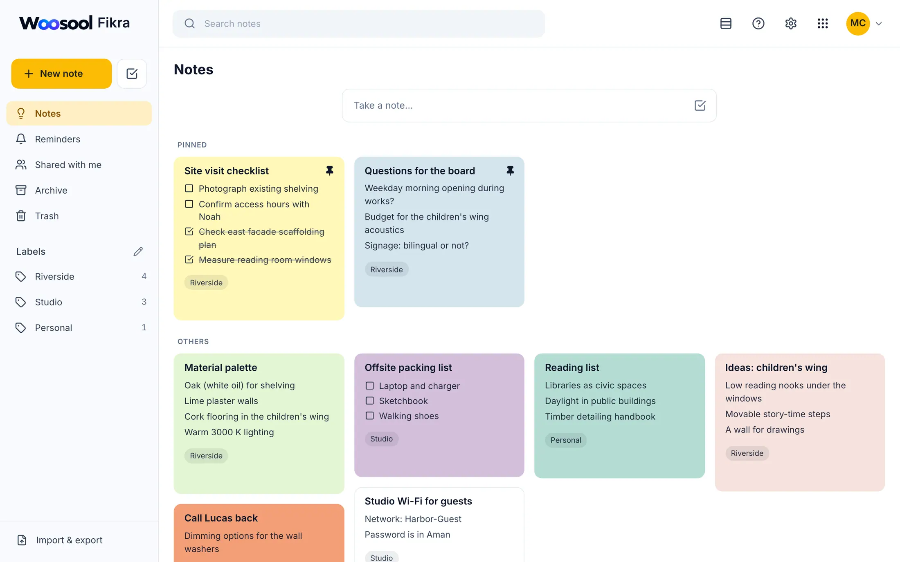Image resolution: width=900 pixels, height=562 pixels.
Task: Click the checklist icon in Take a note
Action: [700, 105]
